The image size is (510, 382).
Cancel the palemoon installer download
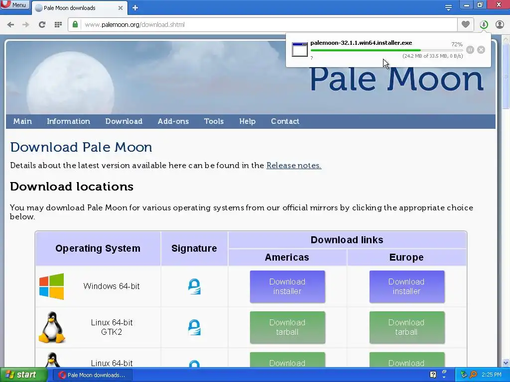pyautogui.click(x=481, y=50)
